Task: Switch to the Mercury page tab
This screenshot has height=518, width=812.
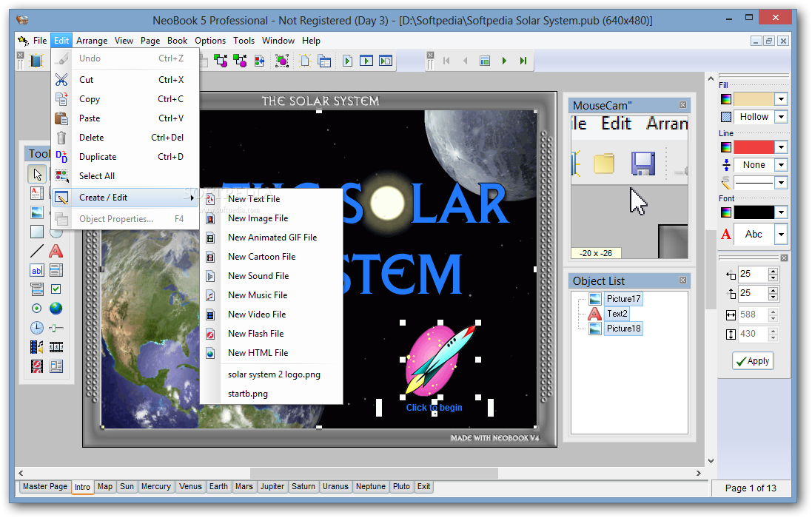Action: point(156,487)
